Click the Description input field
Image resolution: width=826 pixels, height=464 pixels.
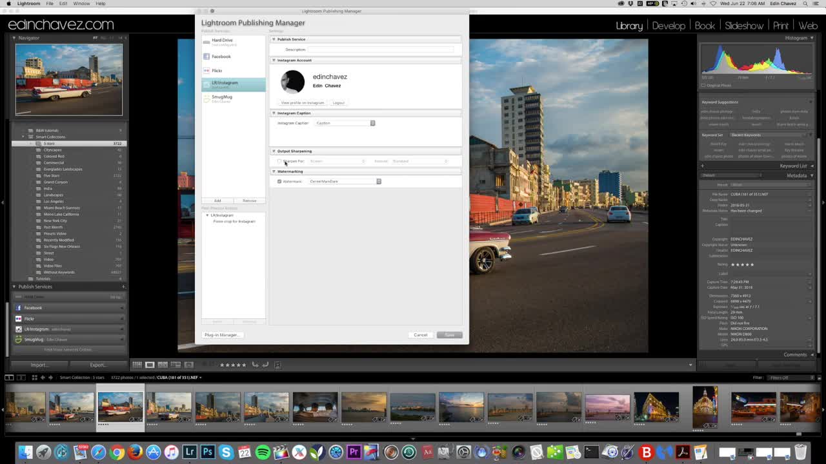pyautogui.click(x=381, y=50)
